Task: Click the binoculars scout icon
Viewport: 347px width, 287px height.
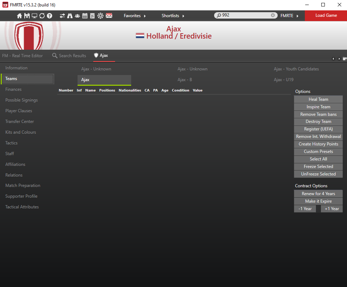Action: pyautogui.click(x=70, y=16)
